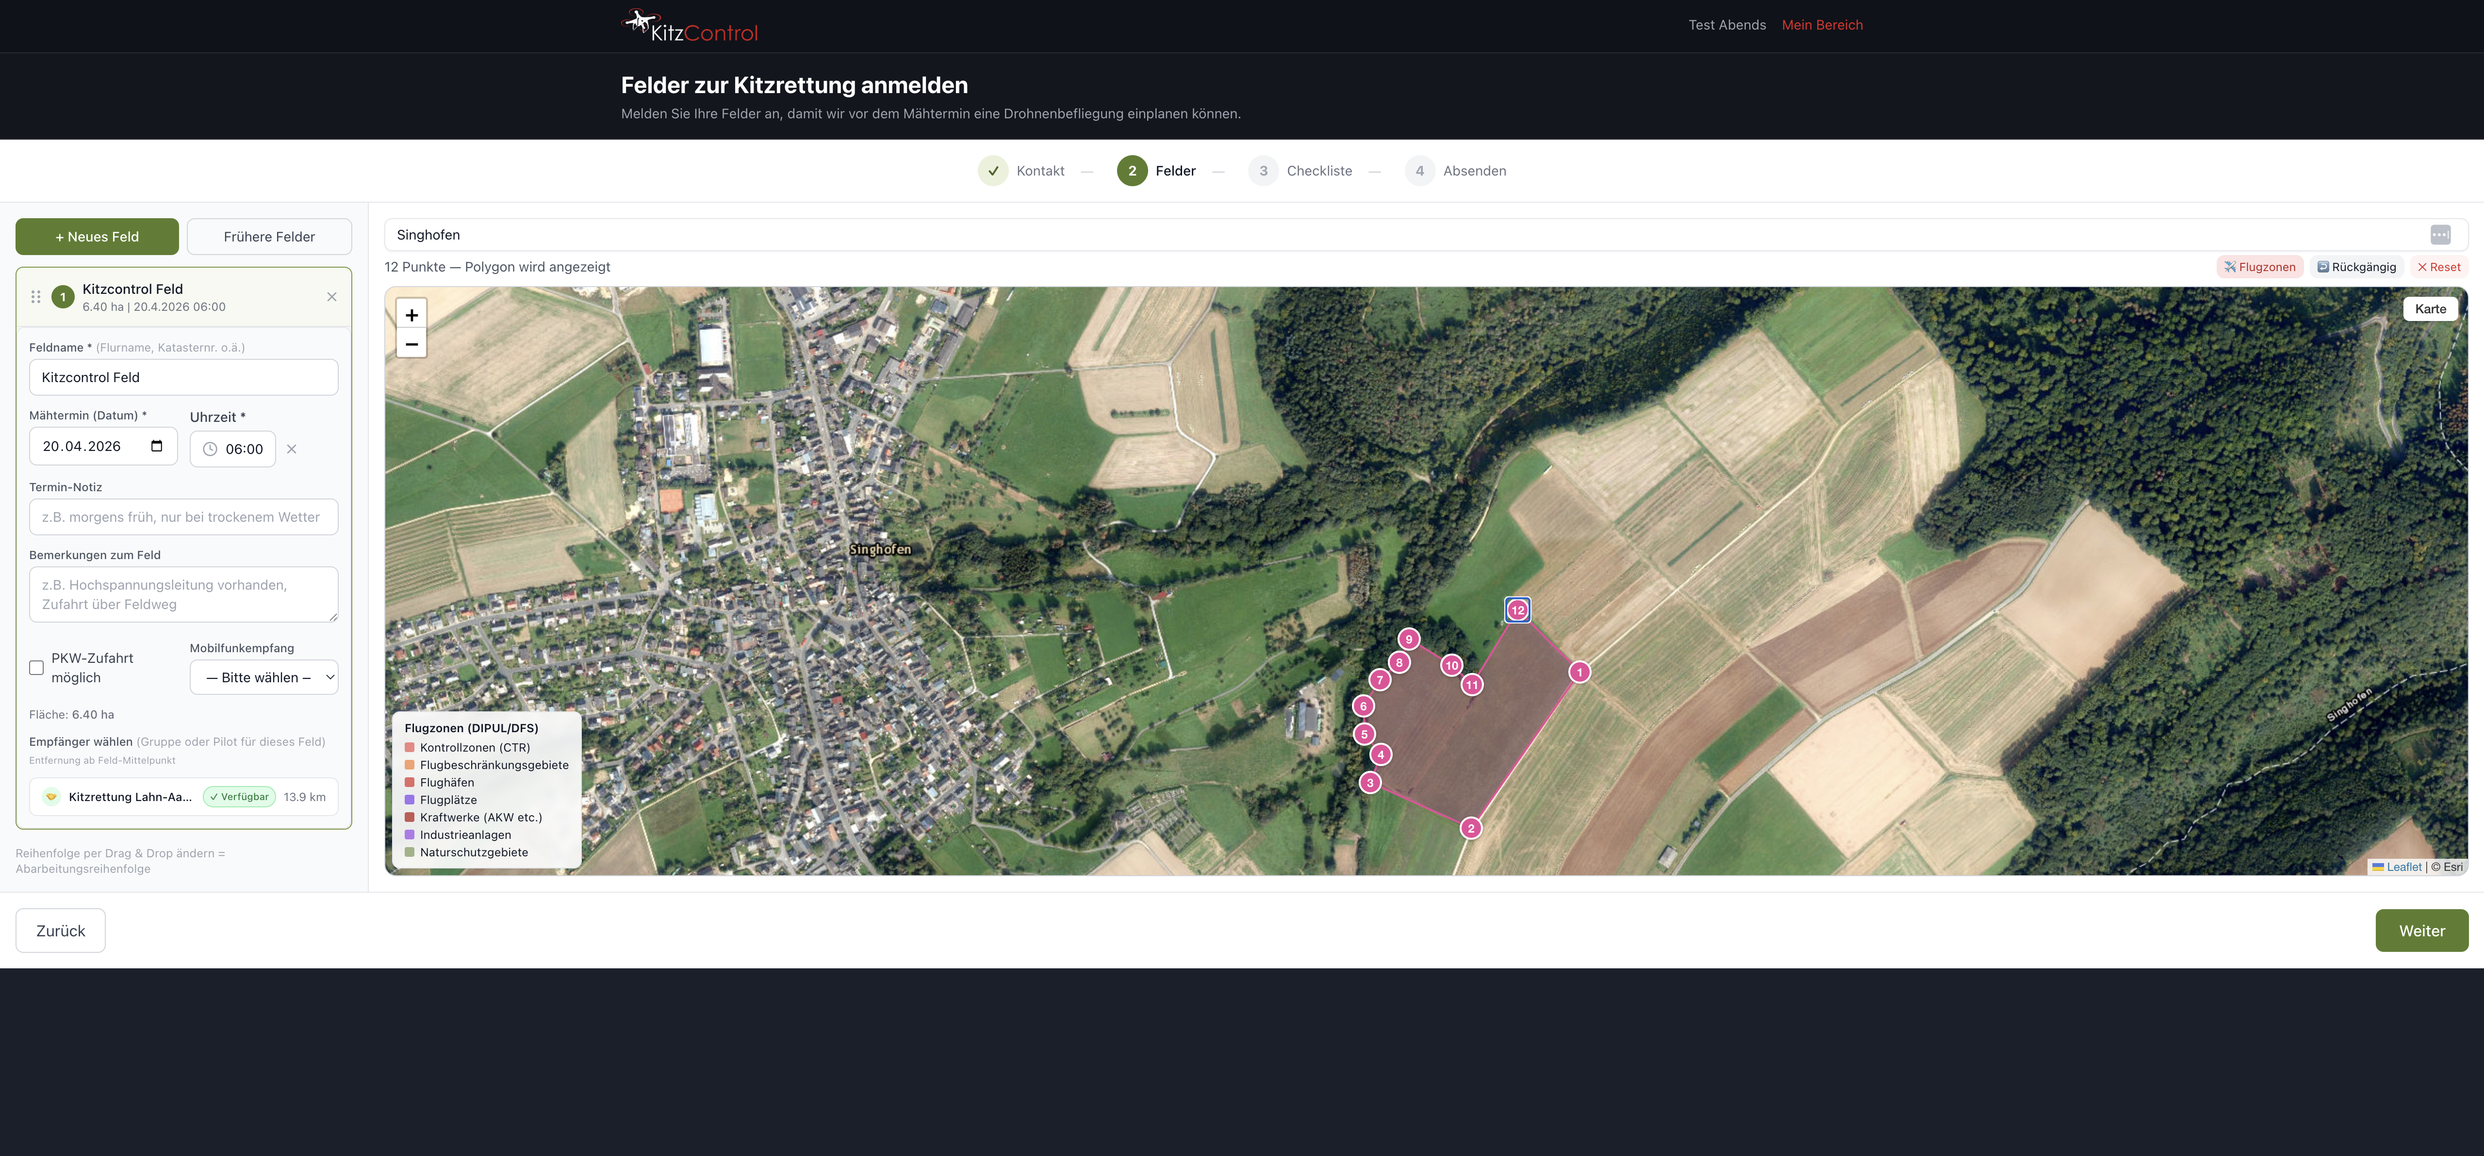The height and width of the screenshot is (1156, 2484).
Task: Click the search field options icon
Action: [x=2440, y=235]
